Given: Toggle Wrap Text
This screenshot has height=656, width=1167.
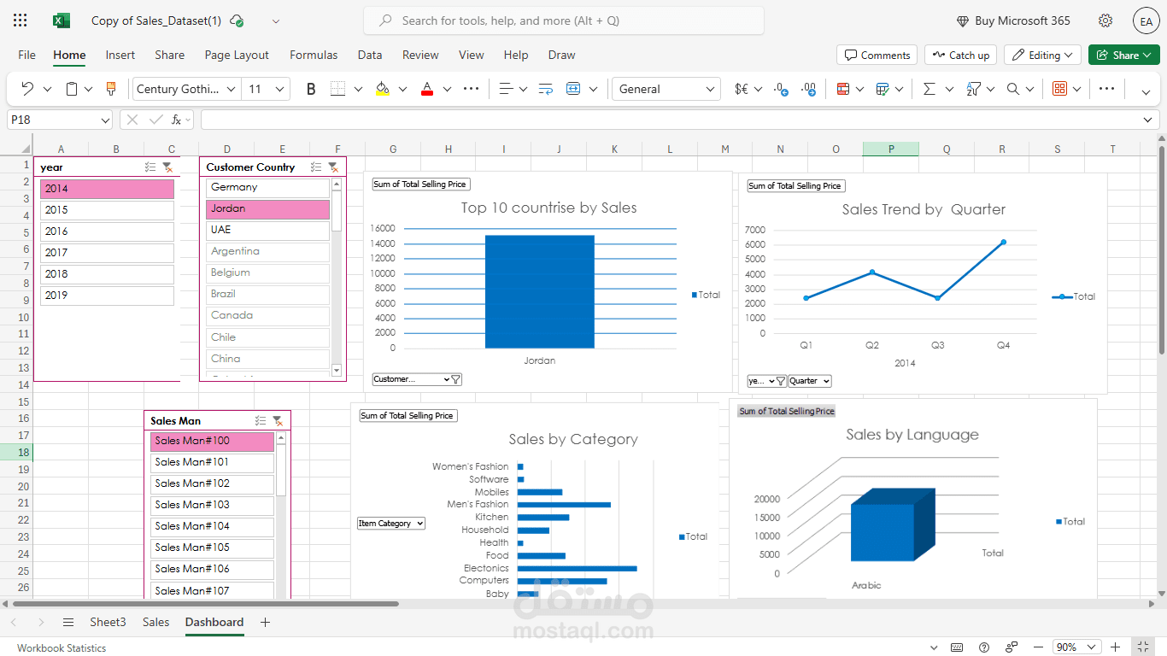Looking at the screenshot, I should (x=546, y=89).
